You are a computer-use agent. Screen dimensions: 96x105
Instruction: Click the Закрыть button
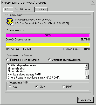click(x=86, y=100)
